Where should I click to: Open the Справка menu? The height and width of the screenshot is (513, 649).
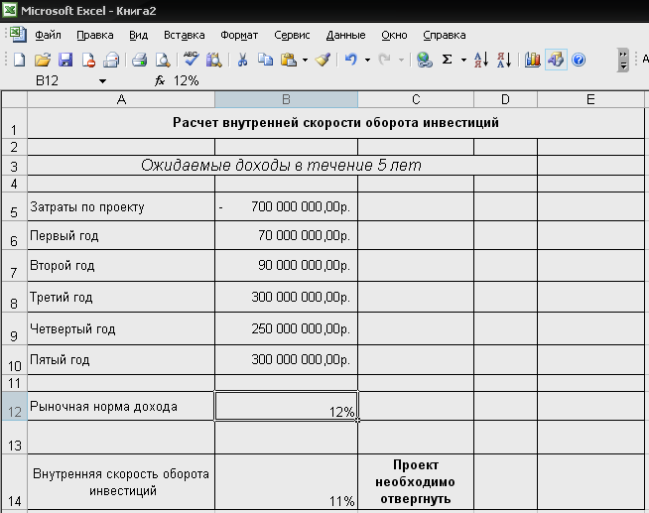pos(445,35)
